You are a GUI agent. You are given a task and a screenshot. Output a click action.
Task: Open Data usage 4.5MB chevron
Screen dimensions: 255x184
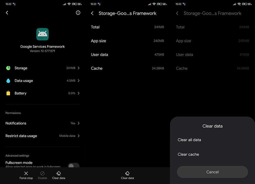pos(78,81)
